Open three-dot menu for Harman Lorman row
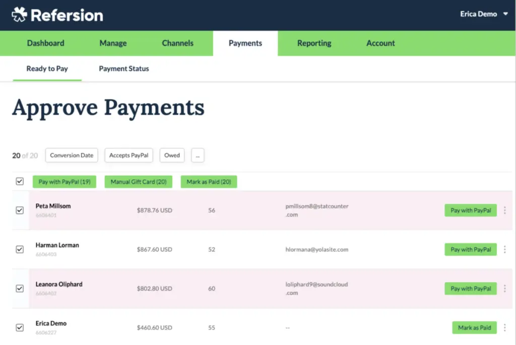This screenshot has width=516, height=345. pyautogui.click(x=505, y=249)
